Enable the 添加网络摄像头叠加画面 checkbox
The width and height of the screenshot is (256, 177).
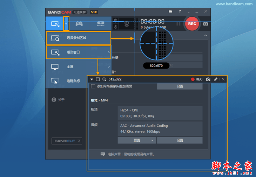[93, 86]
